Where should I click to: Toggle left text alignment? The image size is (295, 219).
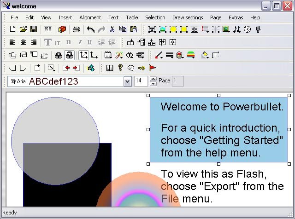coord(12,42)
